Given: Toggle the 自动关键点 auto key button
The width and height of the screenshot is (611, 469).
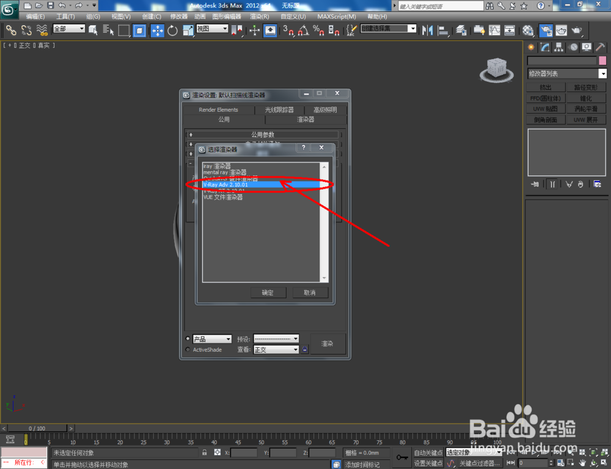Looking at the screenshot, I should click(428, 453).
